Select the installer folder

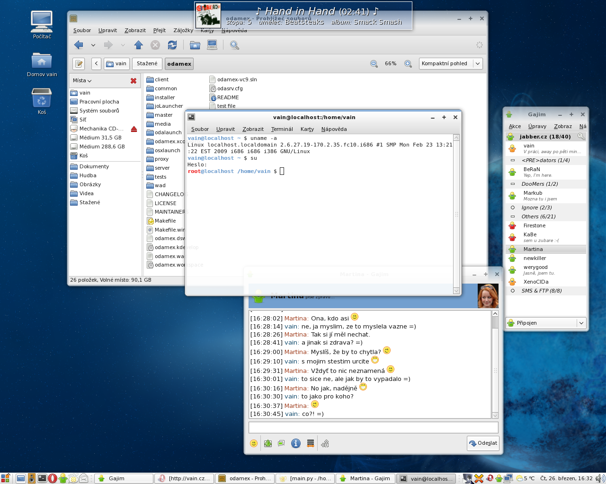click(x=161, y=97)
